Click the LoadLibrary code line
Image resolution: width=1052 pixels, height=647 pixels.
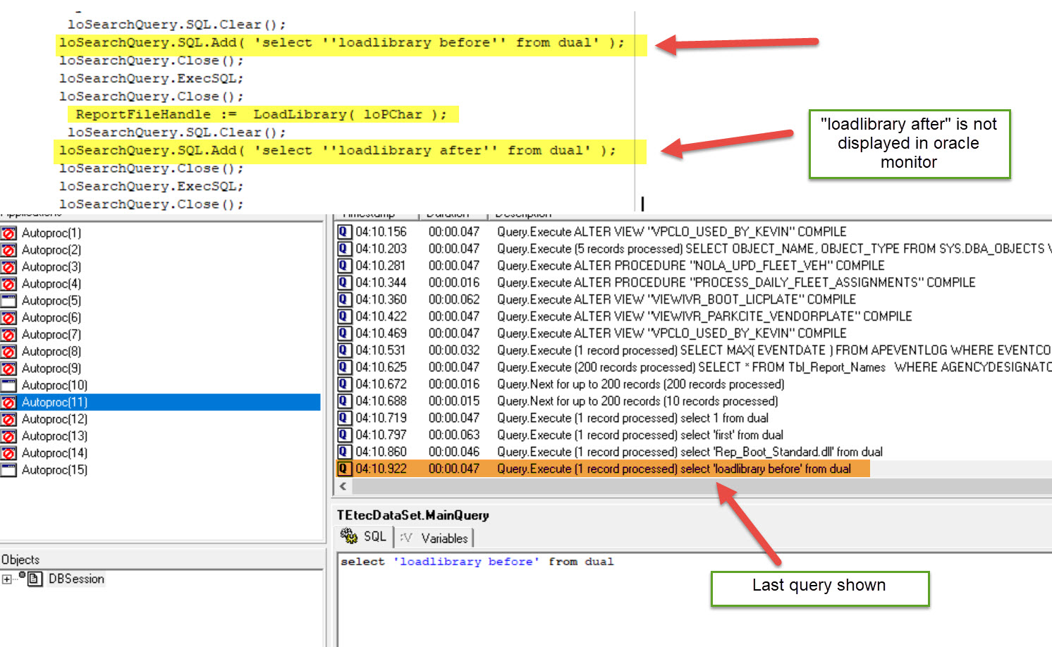click(x=262, y=114)
